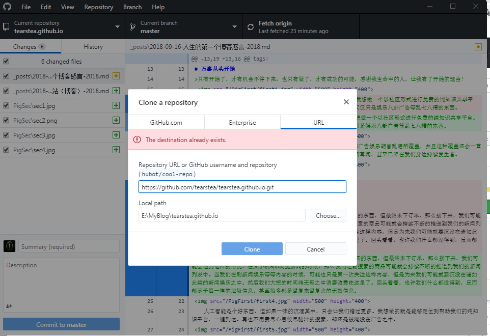This screenshot has height=336, width=490.
Task: Click the user avatar next to Summary
Action: [9, 246]
